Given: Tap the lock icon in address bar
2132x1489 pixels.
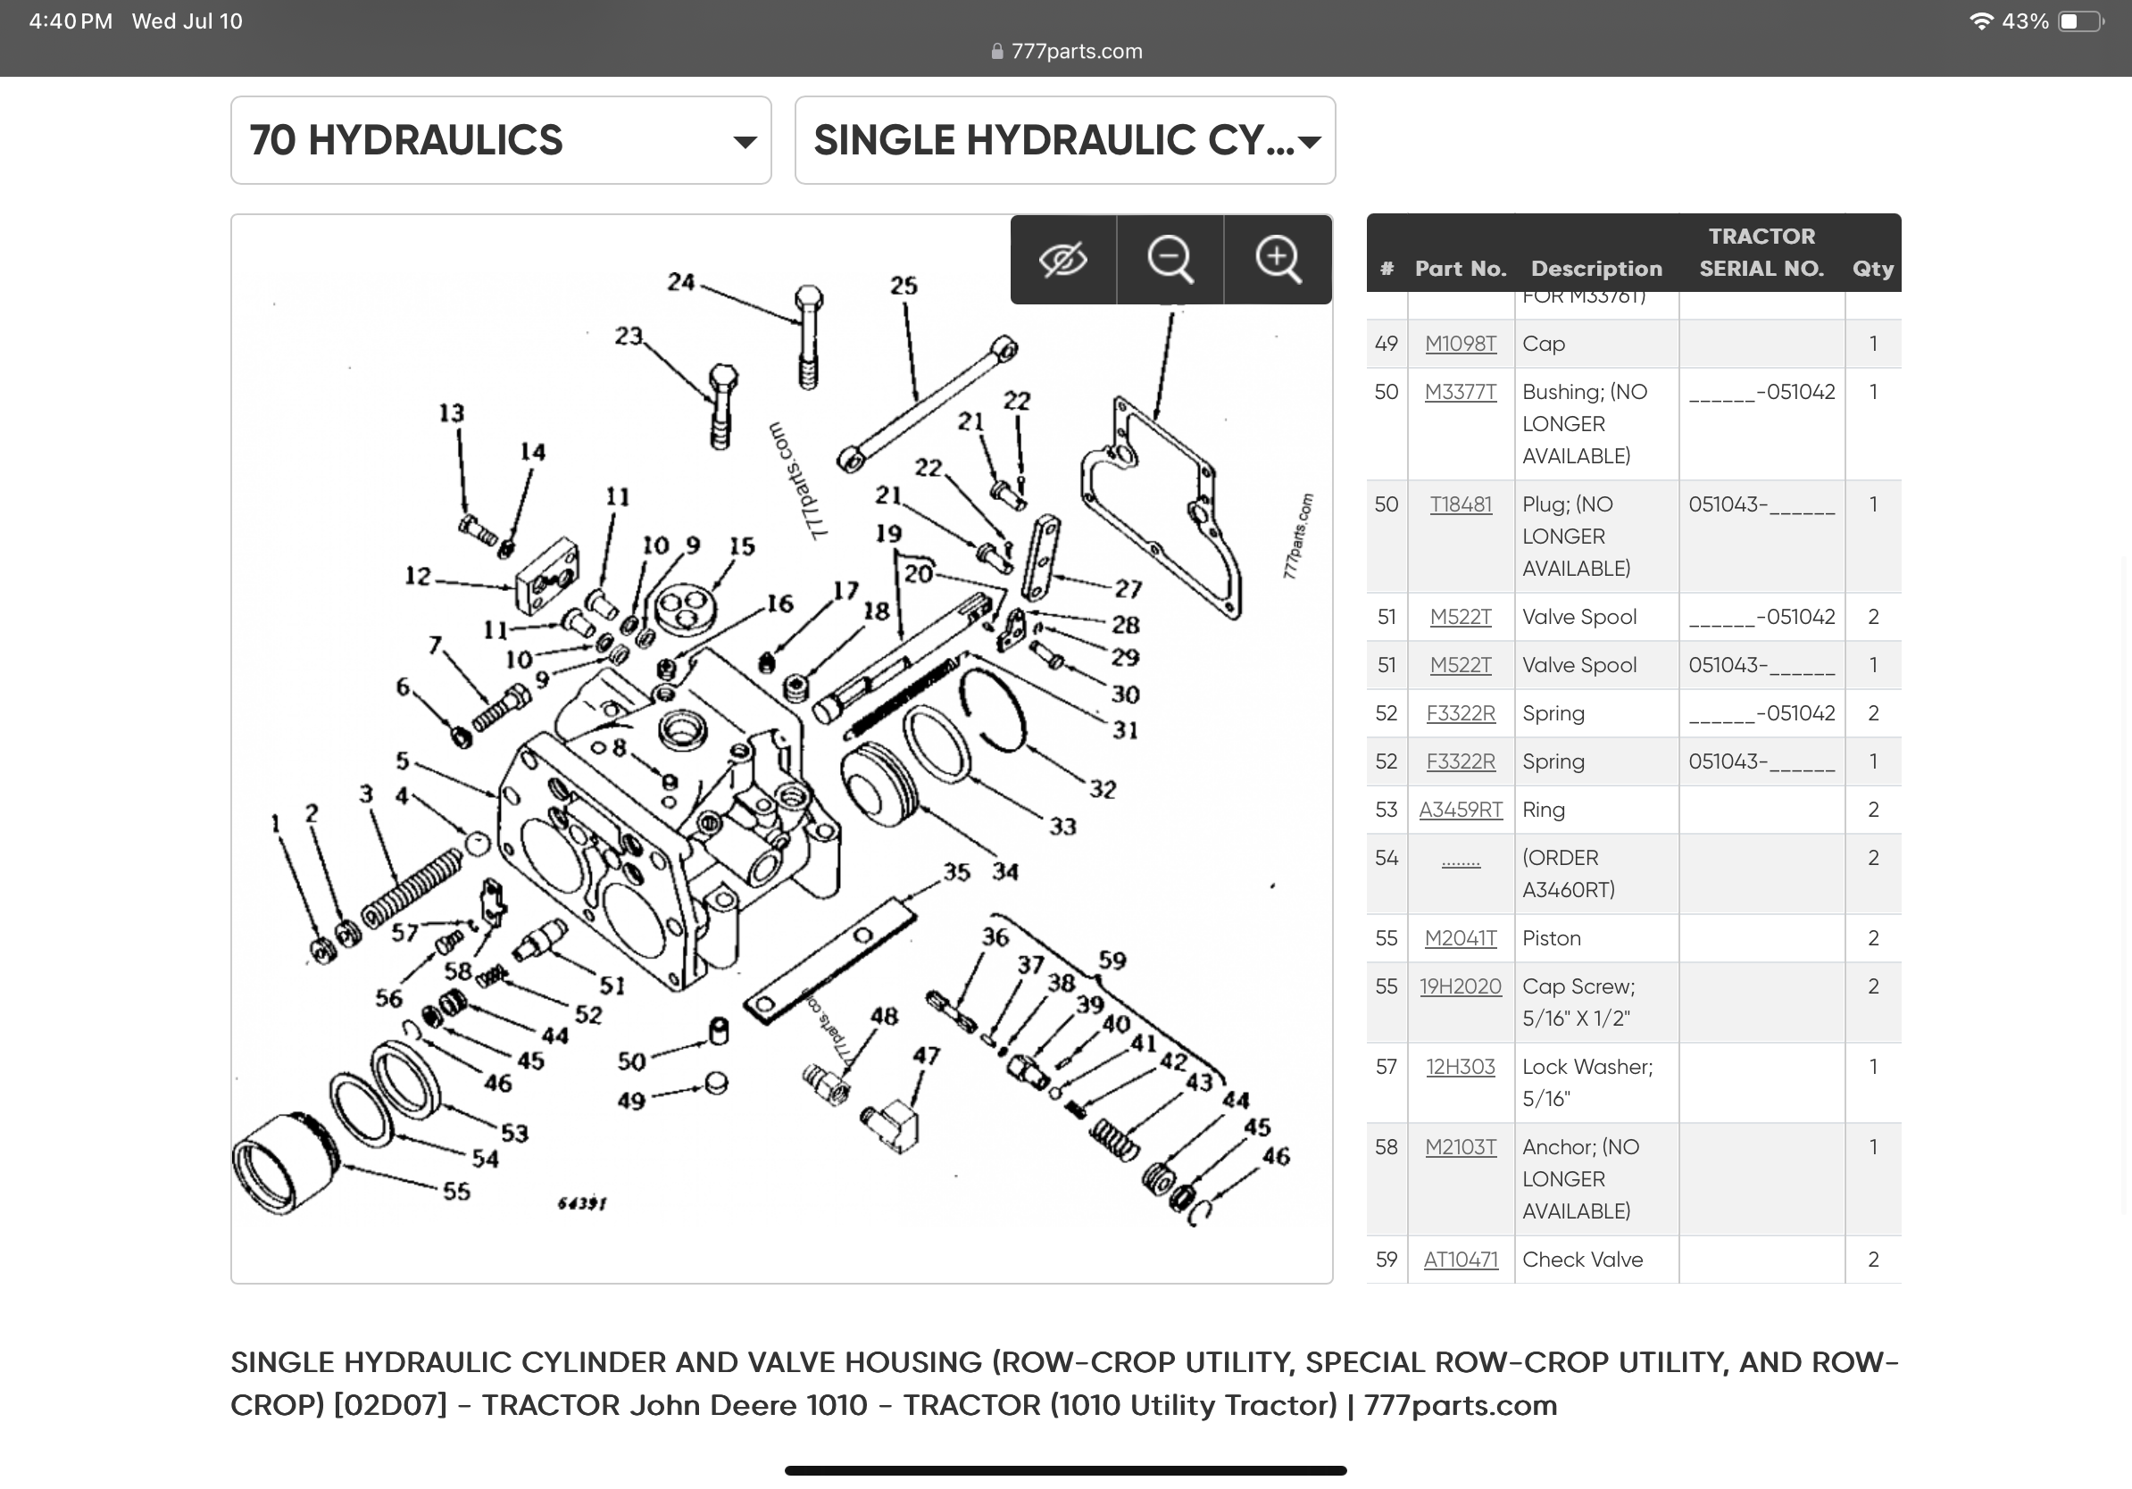Looking at the screenshot, I should point(997,51).
